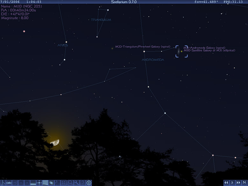Viewport: 248px width, 186px height.
Task: Toggle constellation lines drawing button
Action: [3, 183]
